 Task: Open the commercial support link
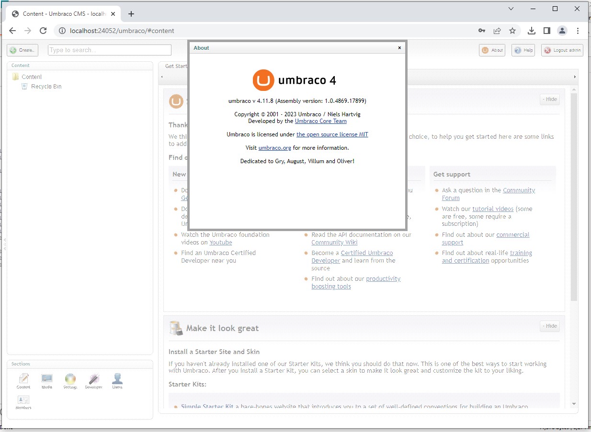[x=486, y=239]
